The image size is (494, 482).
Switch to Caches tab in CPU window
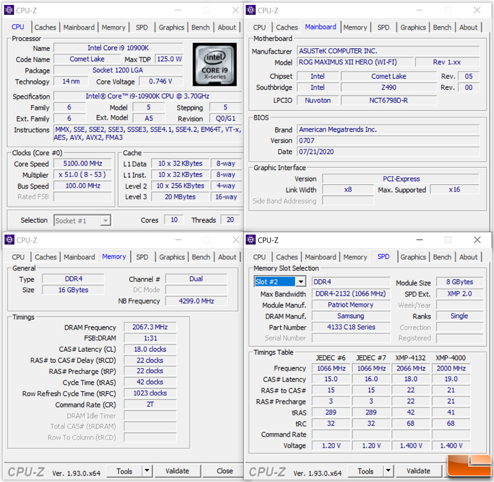point(45,27)
